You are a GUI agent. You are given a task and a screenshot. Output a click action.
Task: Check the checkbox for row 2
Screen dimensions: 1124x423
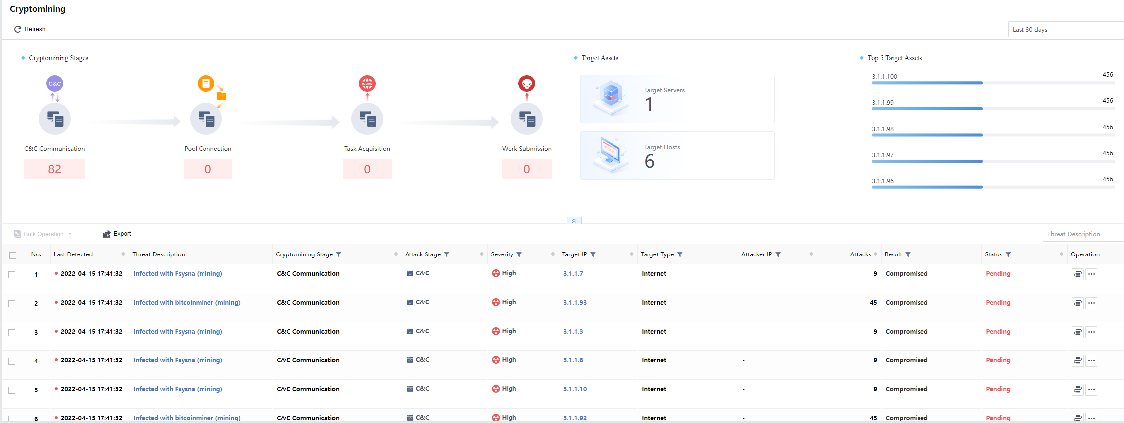point(12,303)
